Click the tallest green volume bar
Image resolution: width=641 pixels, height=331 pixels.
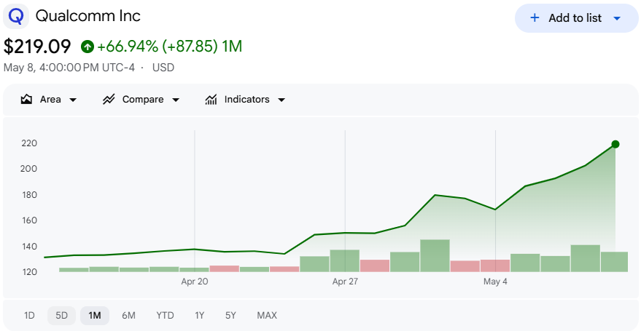click(435, 255)
